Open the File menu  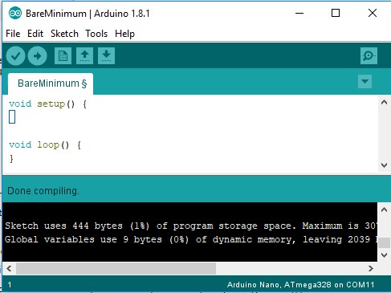click(13, 34)
